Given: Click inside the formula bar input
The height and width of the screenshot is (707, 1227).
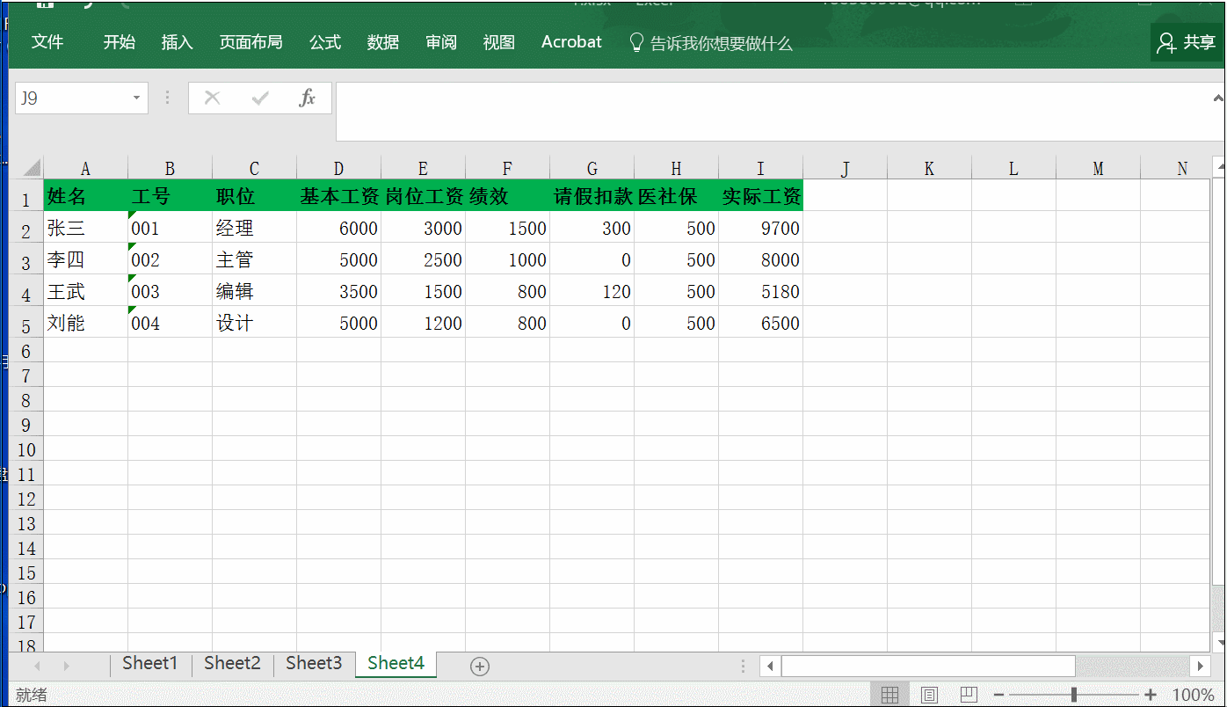Looking at the screenshot, I should point(773,112).
